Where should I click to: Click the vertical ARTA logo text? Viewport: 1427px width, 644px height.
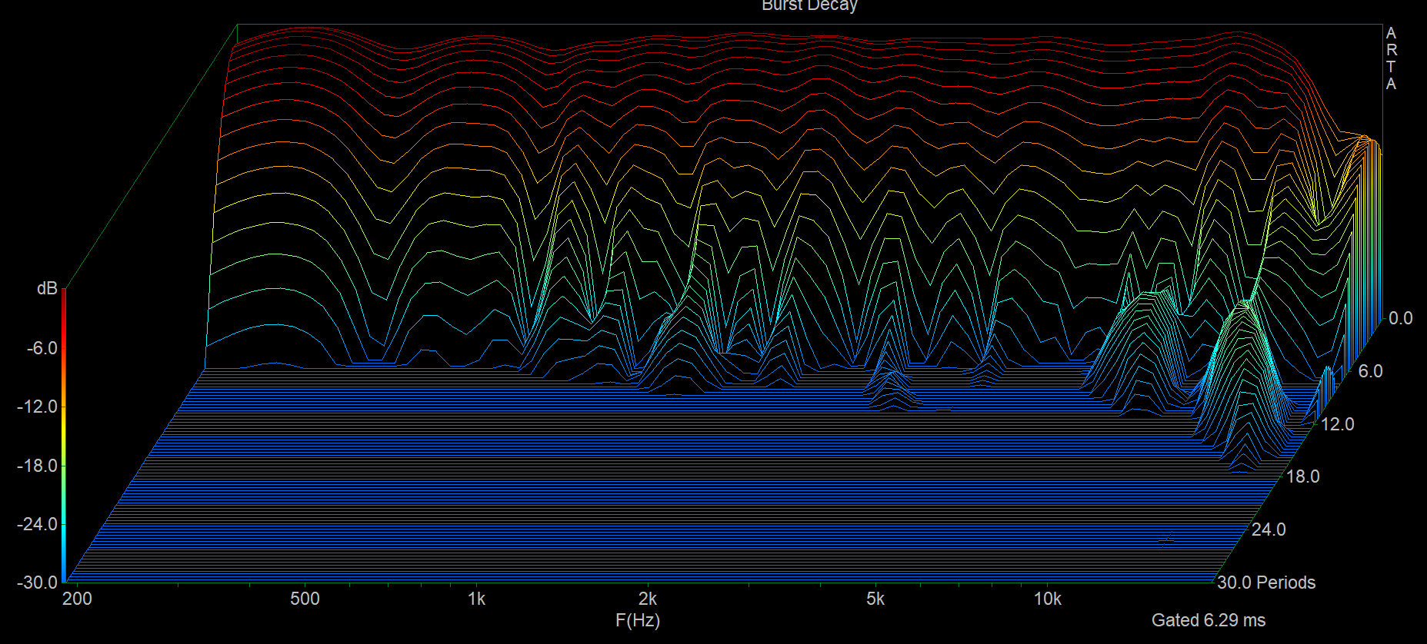tap(1391, 58)
